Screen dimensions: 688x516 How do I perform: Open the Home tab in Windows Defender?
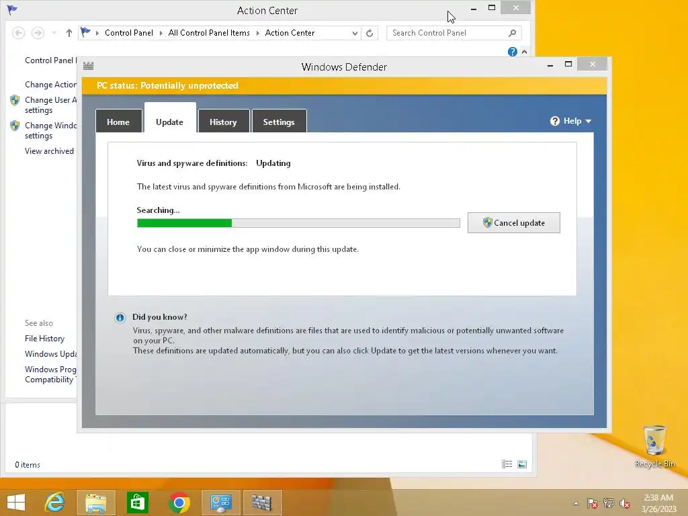point(118,122)
